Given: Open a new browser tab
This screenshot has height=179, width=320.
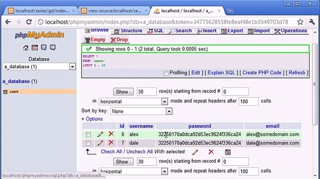Looking at the screenshot, I should pyautogui.click(x=230, y=11).
